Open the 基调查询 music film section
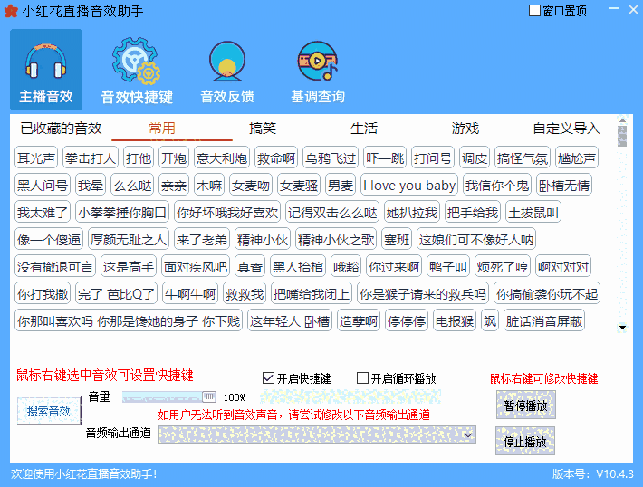The width and height of the screenshot is (643, 487). coord(318,70)
